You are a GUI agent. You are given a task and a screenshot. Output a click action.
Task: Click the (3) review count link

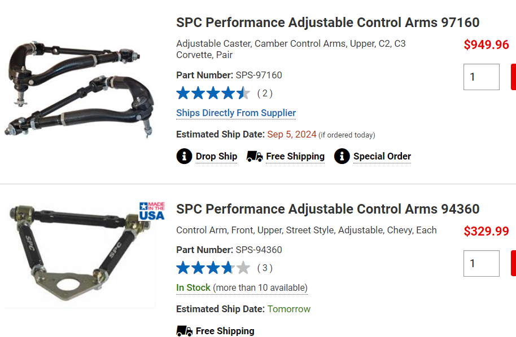[x=264, y=268]
